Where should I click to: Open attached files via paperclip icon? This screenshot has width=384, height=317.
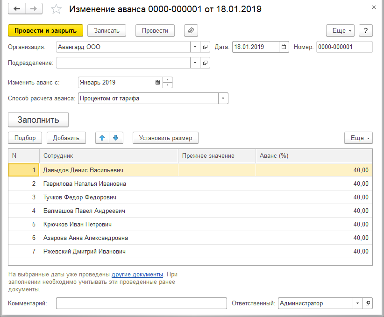tap(191, 30)
